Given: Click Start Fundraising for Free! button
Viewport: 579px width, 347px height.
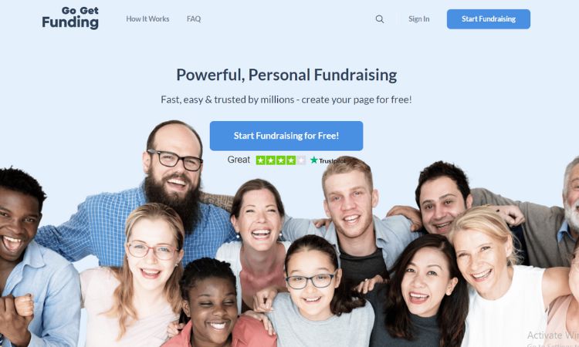Looking at the screenshot, I should pyautogui.click(x=286, y=136).
